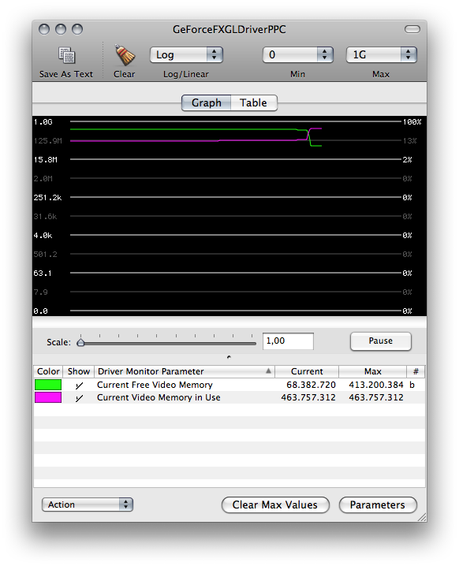Sort by the Driver Monitor Parameter column header
Viewport: 459px width, 566px height.
pyautogui.click(x=185, y=371)
